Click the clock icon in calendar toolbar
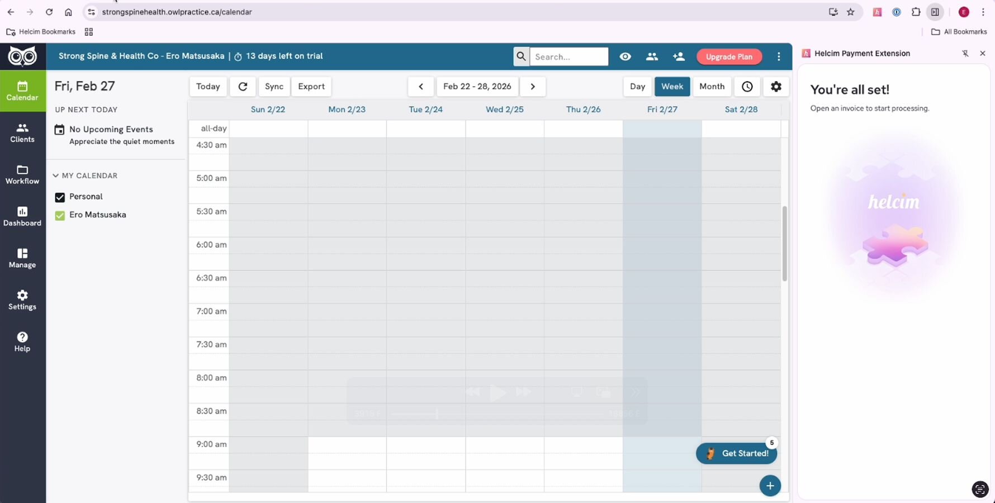Screen dimensions: 995x503 tap(747, 87)
